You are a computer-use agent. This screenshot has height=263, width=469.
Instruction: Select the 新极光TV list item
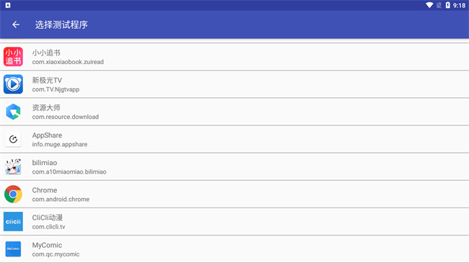234,84
